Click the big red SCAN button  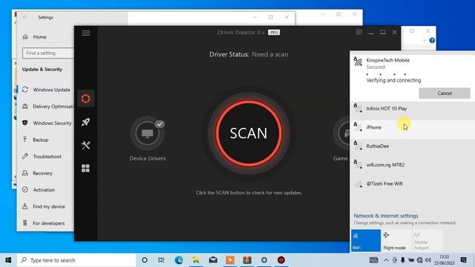249,133
